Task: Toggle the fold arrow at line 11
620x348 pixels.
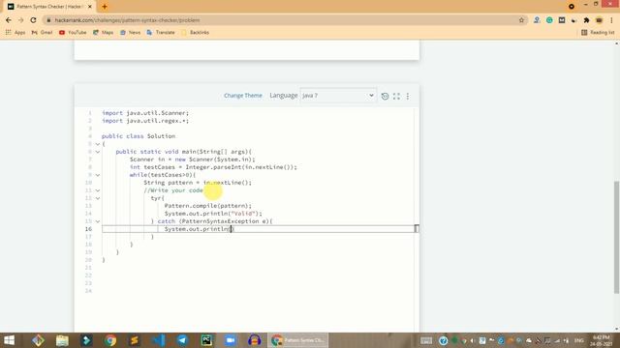Action: (98, 190)
